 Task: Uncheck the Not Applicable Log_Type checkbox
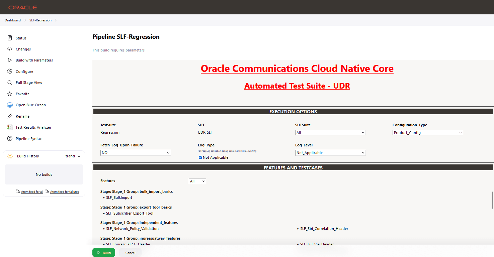200,157
